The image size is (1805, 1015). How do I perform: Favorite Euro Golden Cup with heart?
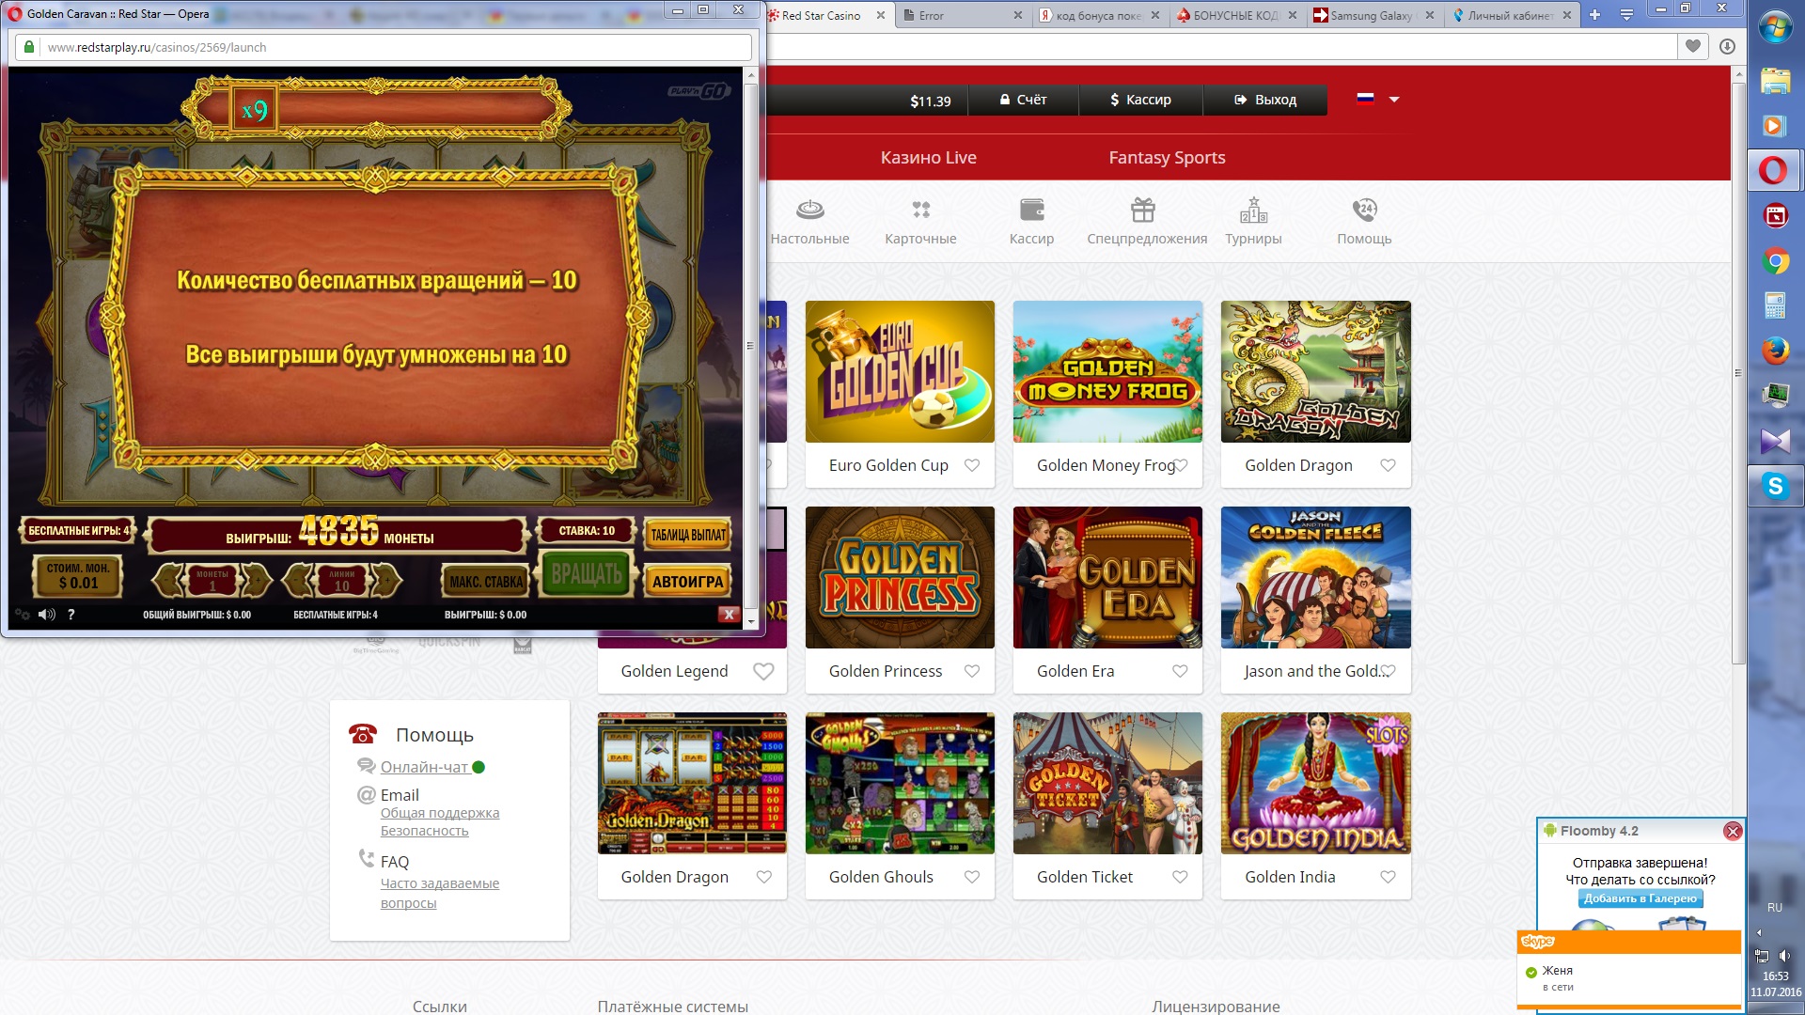click(x=972, y=465)
